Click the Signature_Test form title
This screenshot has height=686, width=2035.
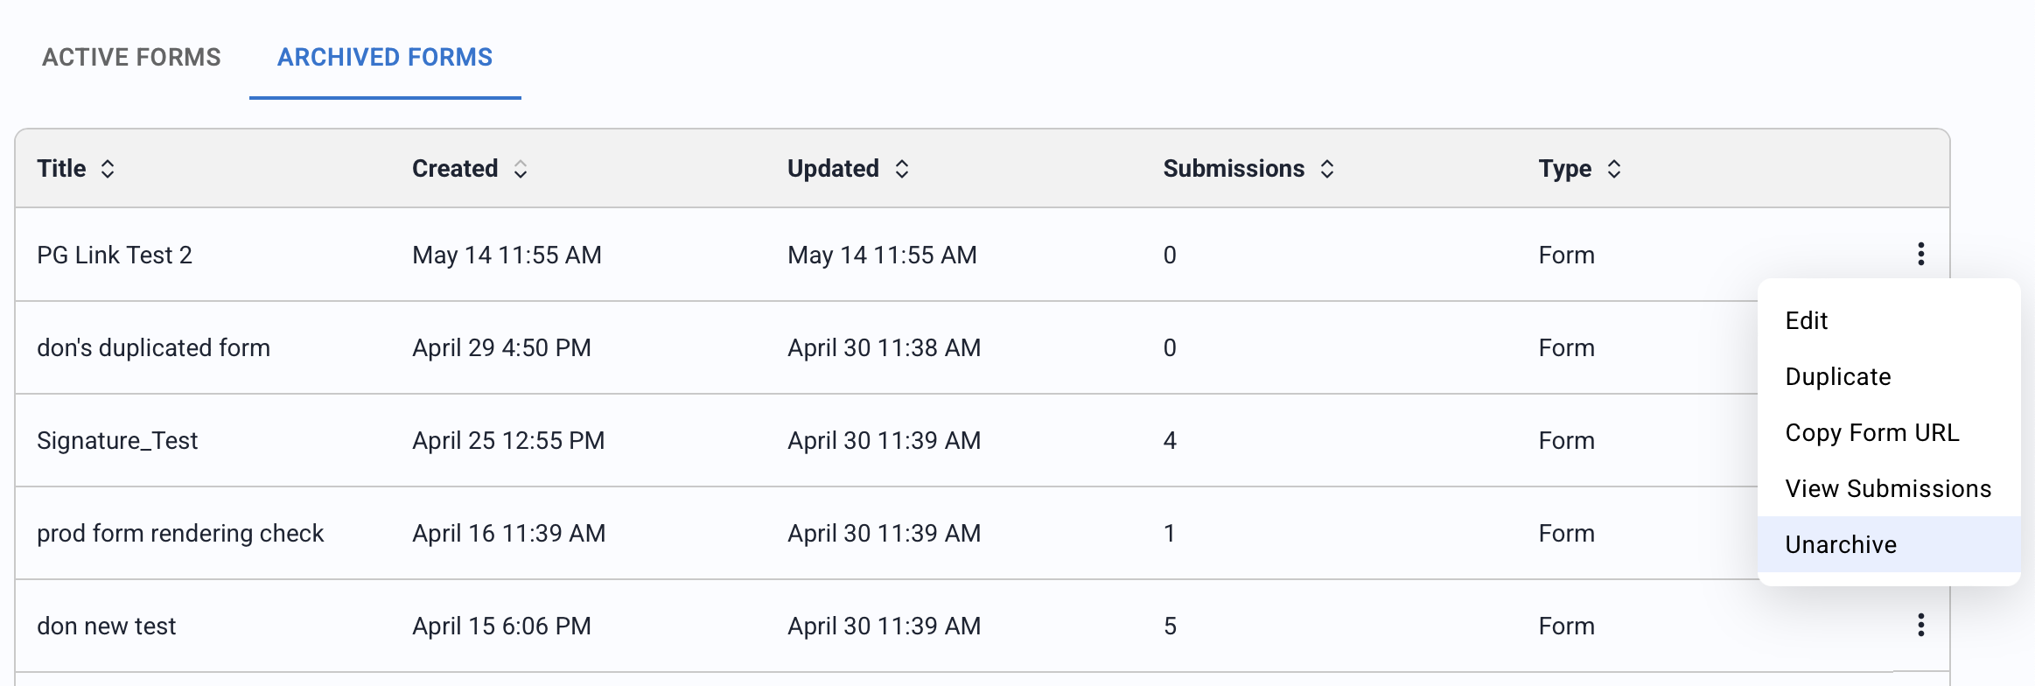pos(118,440)
